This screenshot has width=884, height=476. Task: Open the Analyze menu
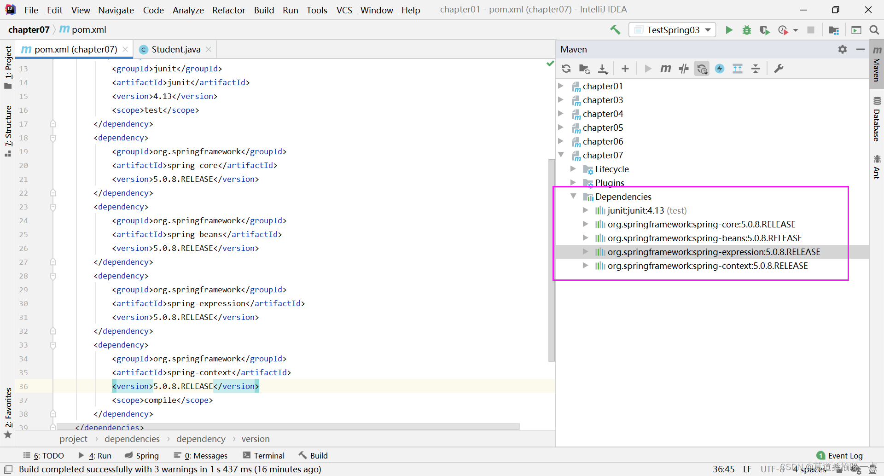pyautogui.click(x=188, y=10)
